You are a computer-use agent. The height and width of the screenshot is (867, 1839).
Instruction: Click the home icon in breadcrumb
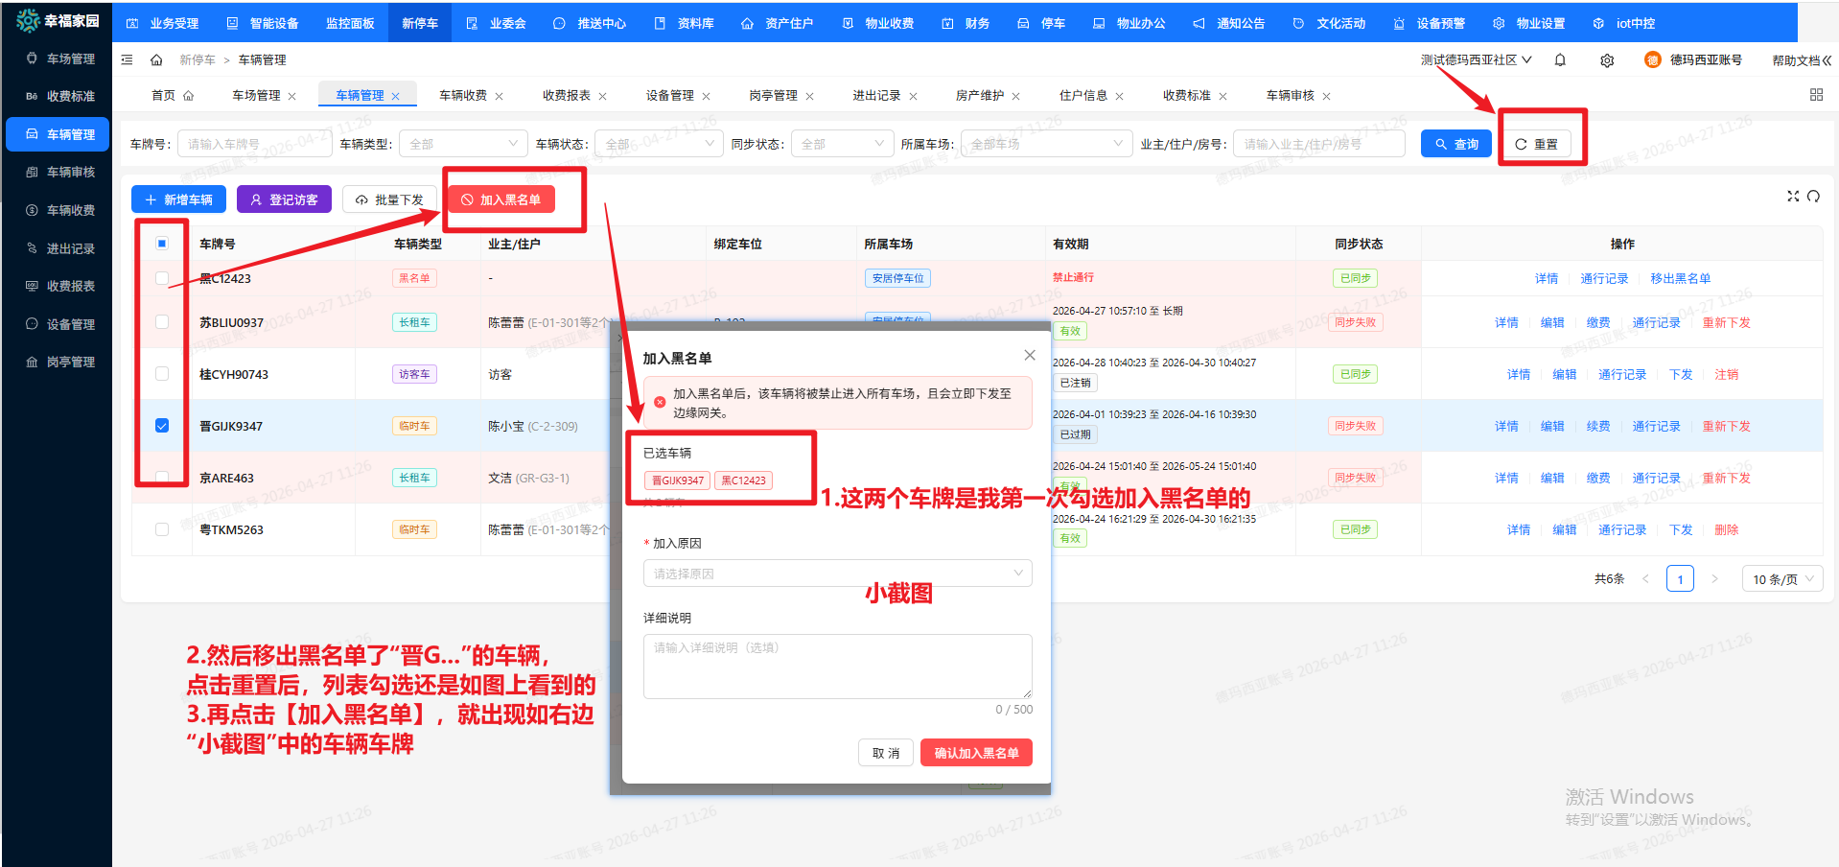156,60
